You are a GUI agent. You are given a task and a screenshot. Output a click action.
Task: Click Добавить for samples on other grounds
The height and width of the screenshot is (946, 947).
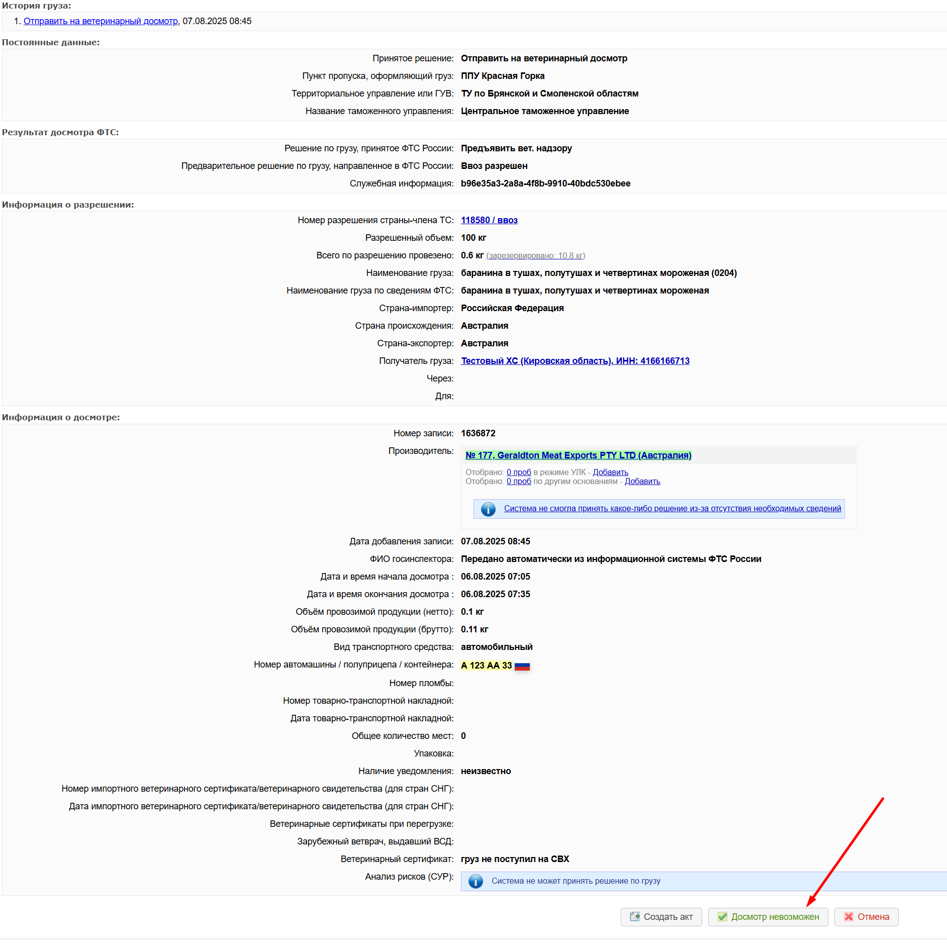(642, 482)
